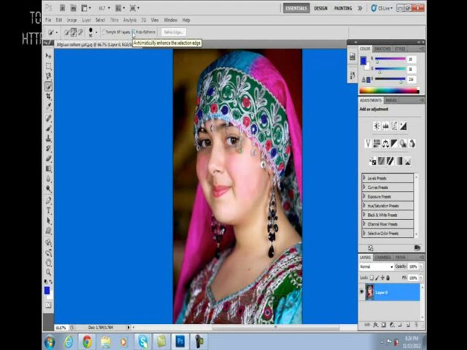Screen dimensions: 467x350
Task: Add a Curves adjustment
Action: coord(395,126)
